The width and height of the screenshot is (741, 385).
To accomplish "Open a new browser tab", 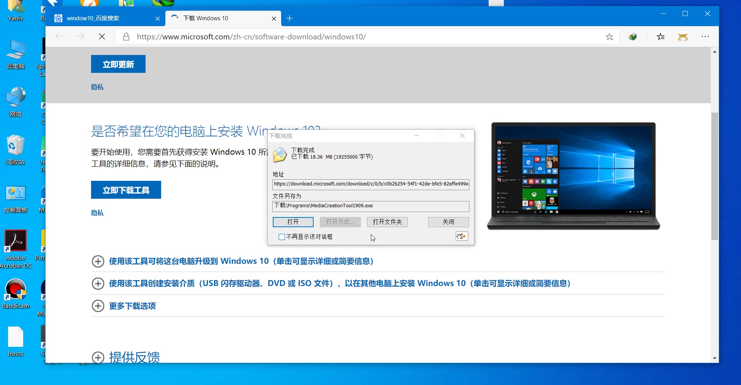I will (289, 18).
